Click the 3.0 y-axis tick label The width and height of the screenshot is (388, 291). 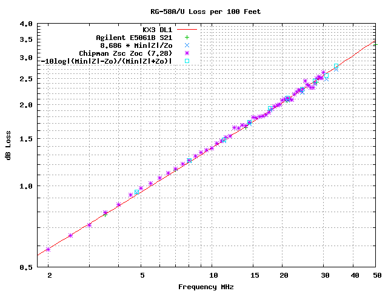pos(26,58)
